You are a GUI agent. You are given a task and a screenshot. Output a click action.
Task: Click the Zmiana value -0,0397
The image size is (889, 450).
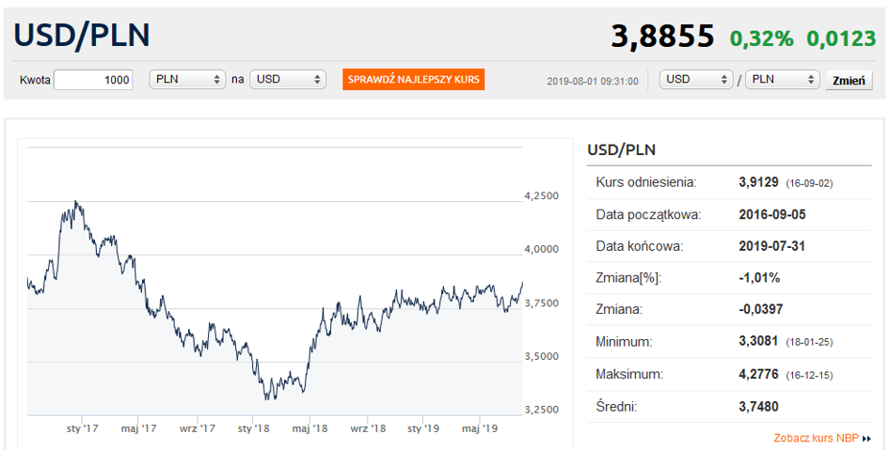click(x=761, y=310)
